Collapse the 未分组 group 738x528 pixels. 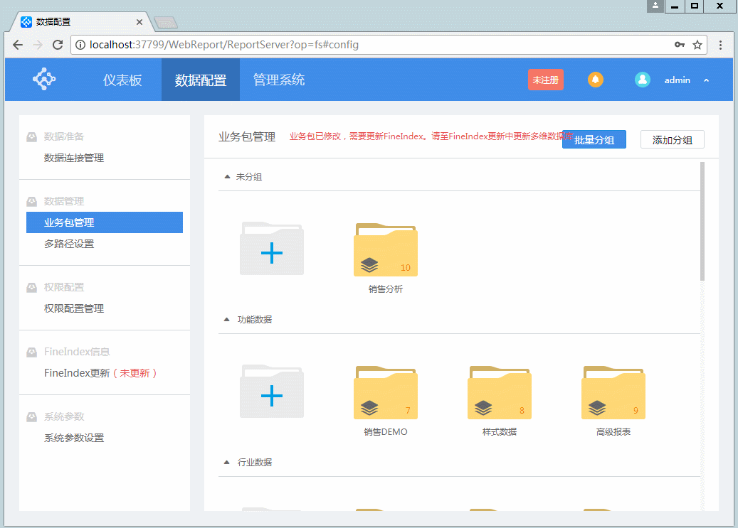point(227,177)
